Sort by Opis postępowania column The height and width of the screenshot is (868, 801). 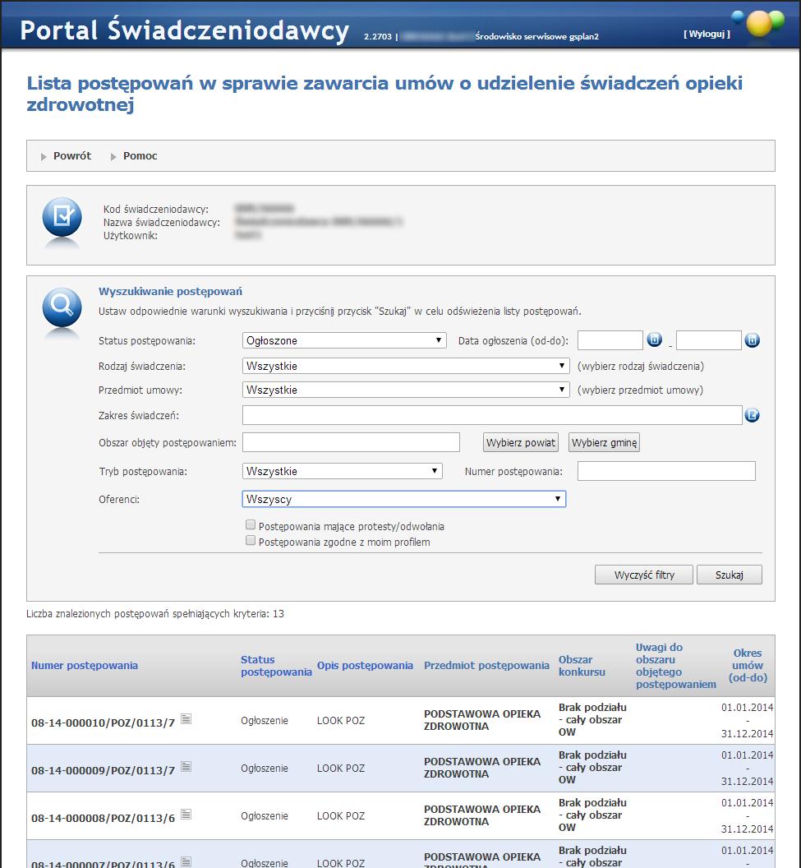[365, 666]
